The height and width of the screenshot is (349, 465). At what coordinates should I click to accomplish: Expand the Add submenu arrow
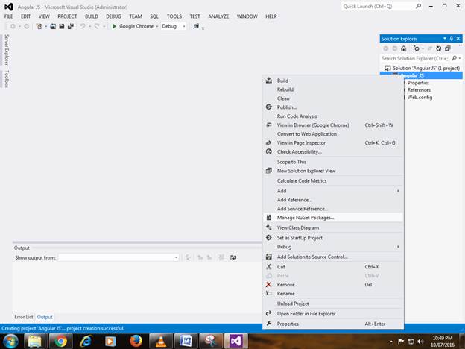click(x=398, y=191)
